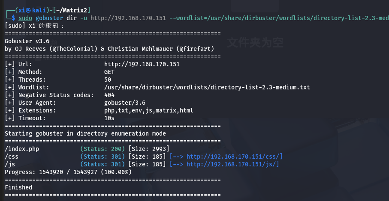The height and width of the screenshot is (201, 389).
Task: Click the underlined sudo command word
Action: (x=25, y=18)
